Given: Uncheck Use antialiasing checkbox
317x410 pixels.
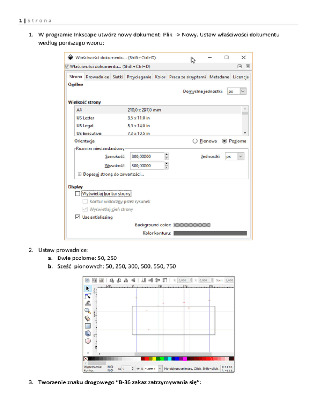Looking at the screenshot, I should (78, 217).
